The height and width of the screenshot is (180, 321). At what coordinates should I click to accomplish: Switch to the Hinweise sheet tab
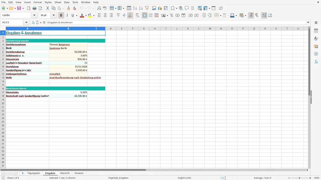(79, 173)
